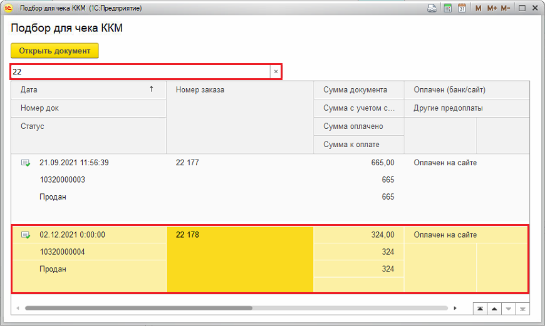Click the M+ memory add button
This screenshot has height=326, width=545.
[491, 8]
